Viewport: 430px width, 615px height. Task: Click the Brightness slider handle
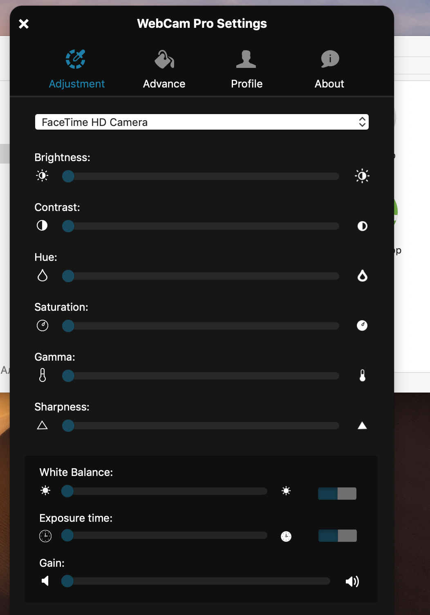pos(68,176)
